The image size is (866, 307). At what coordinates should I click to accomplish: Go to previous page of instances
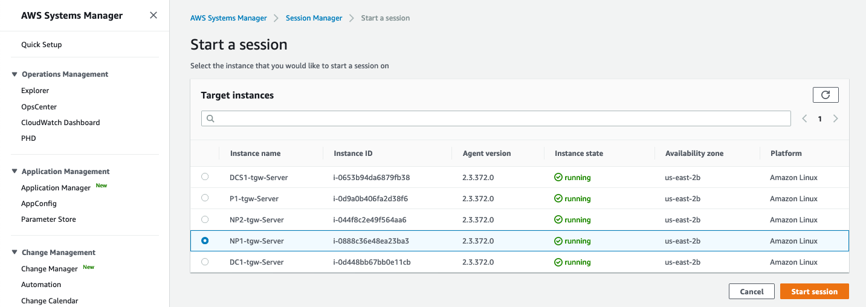[x=804, y=119]
